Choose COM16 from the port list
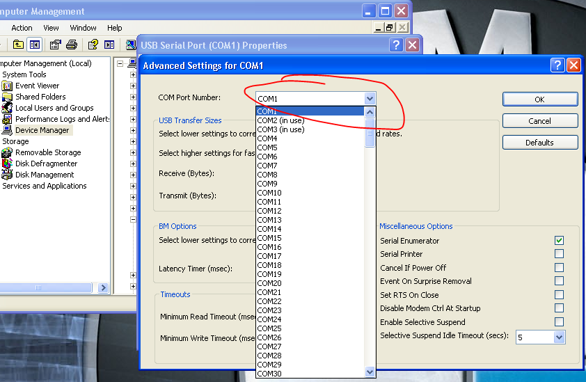586x382 pixels. click(x=310, y=247)
